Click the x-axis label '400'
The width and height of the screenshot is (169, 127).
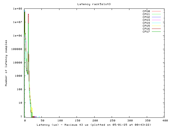(x=165, y=121)
